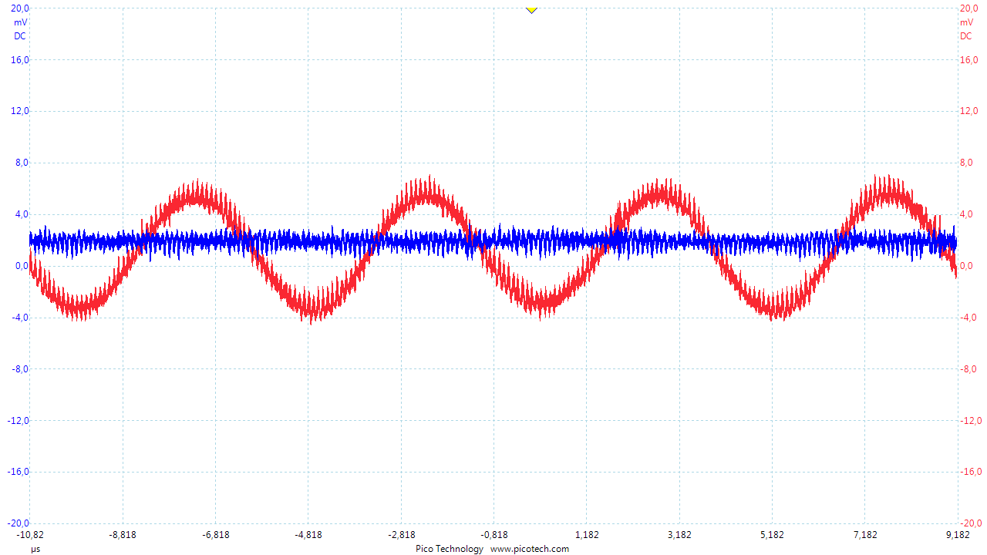Select the -6,818 time axis value
This screenshot has height=555, width=987.
(x=214, y=534)
